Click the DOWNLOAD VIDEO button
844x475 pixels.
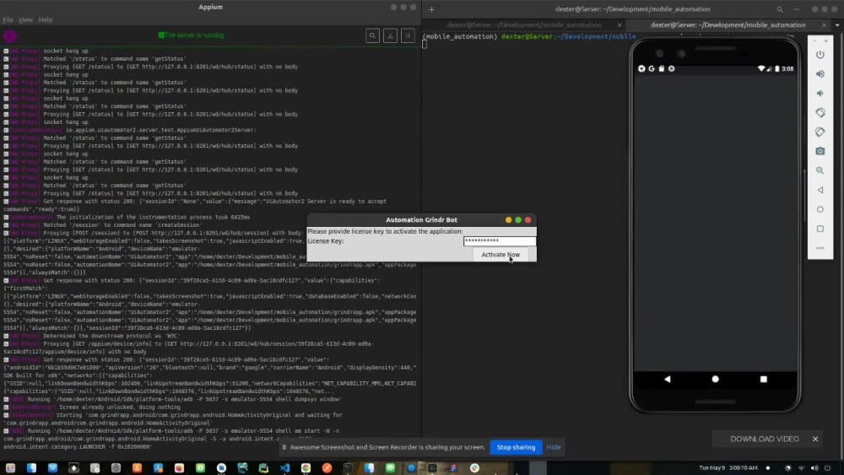click(765, 439)
